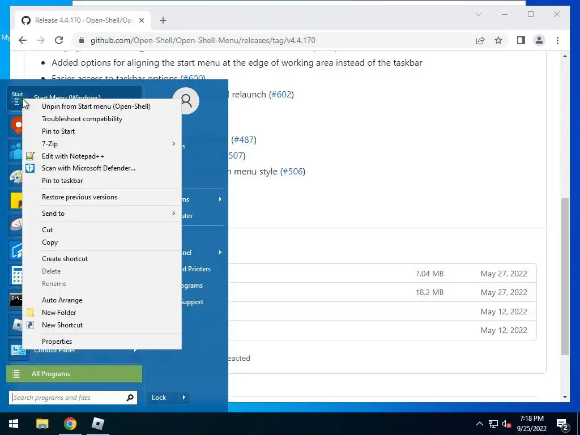The image size is (580, 435).
Task: Click the page vertical scrollbar thumb
Action: pyautogui.click(x=565, y=276)
